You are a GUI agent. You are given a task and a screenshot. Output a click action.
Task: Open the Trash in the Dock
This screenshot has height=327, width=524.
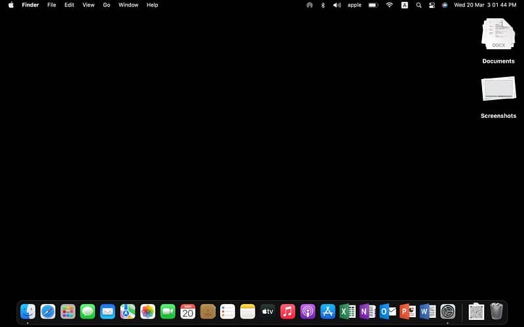(x=496, y=311)
